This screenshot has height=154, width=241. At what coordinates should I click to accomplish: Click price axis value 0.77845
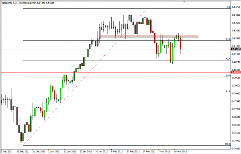click(236, 101)
